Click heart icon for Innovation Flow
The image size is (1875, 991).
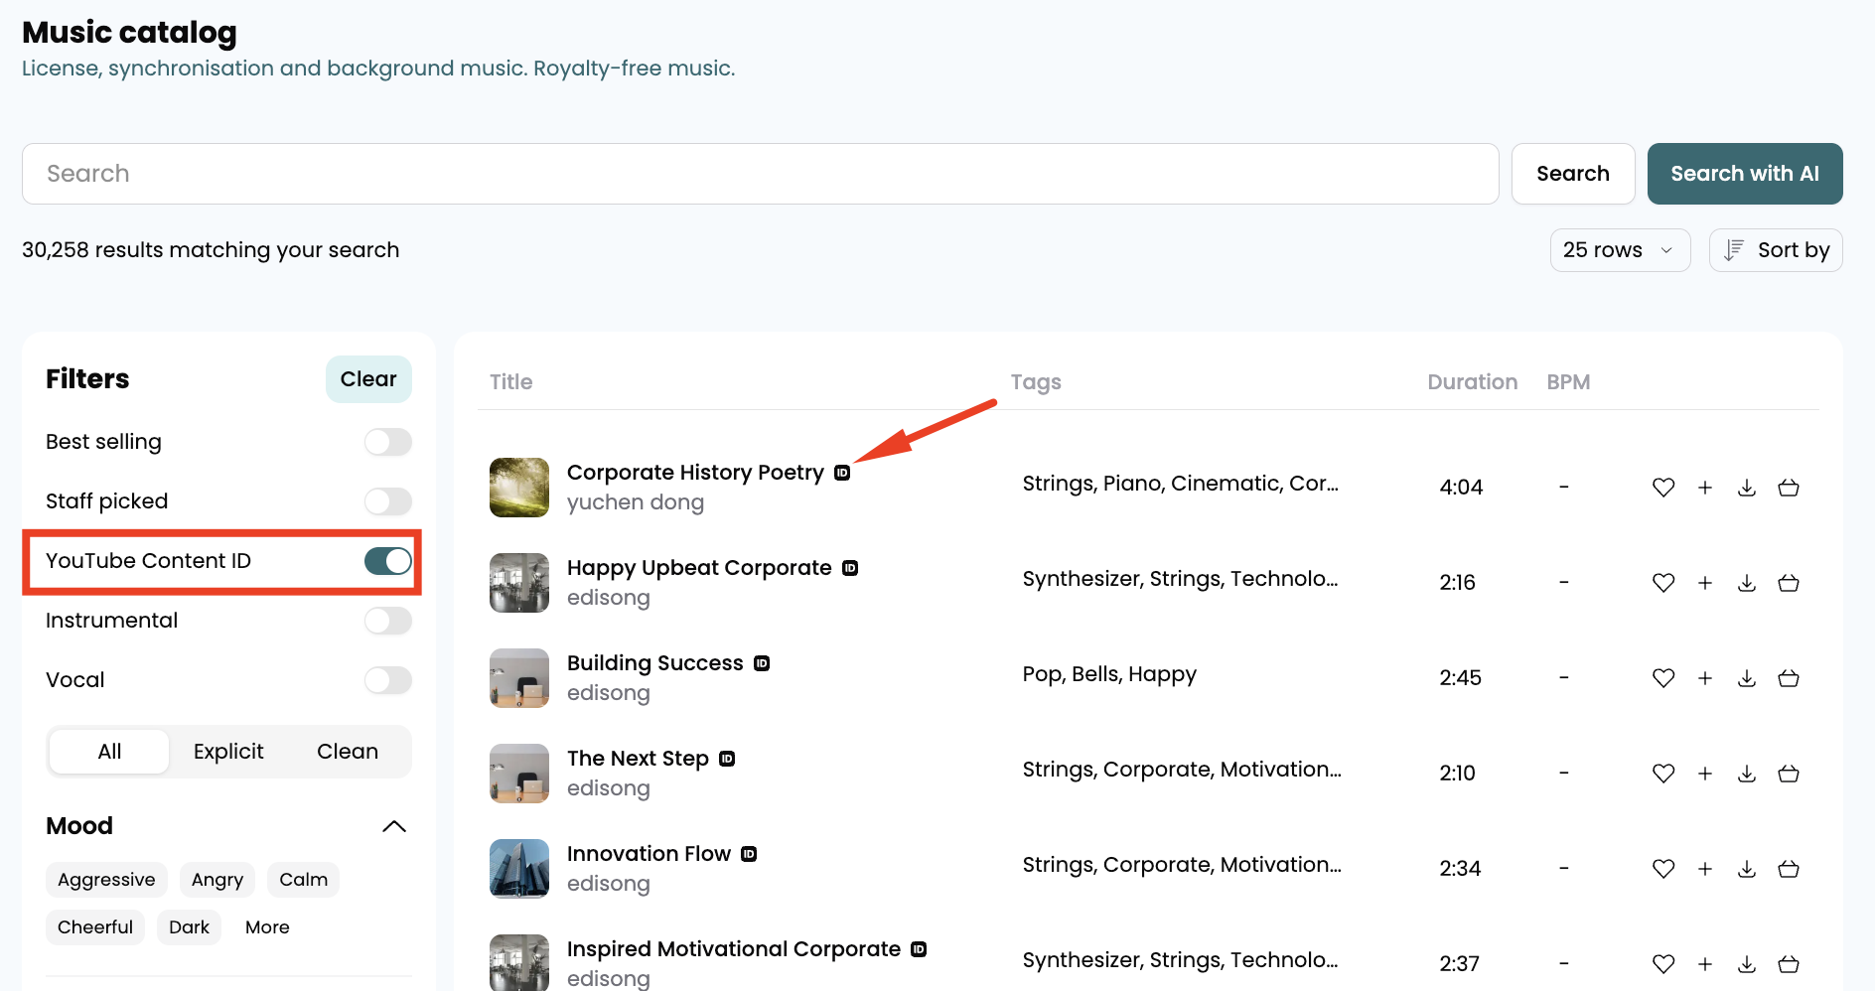coord(1663,869)
